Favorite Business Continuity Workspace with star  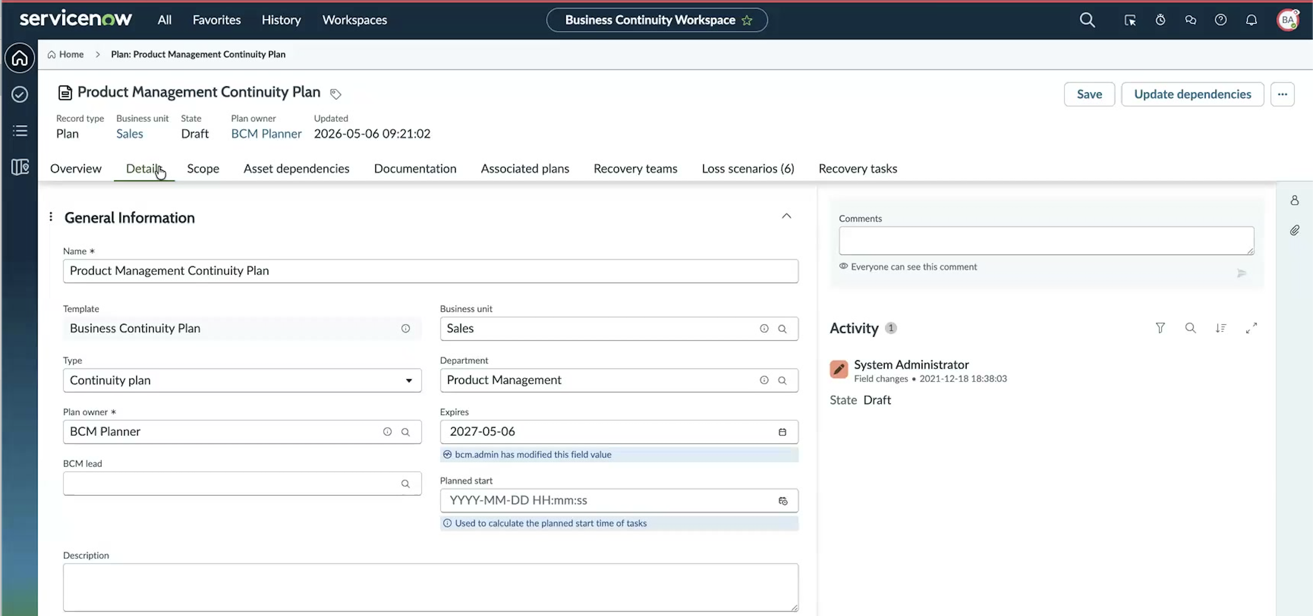[x=747, y=20]
